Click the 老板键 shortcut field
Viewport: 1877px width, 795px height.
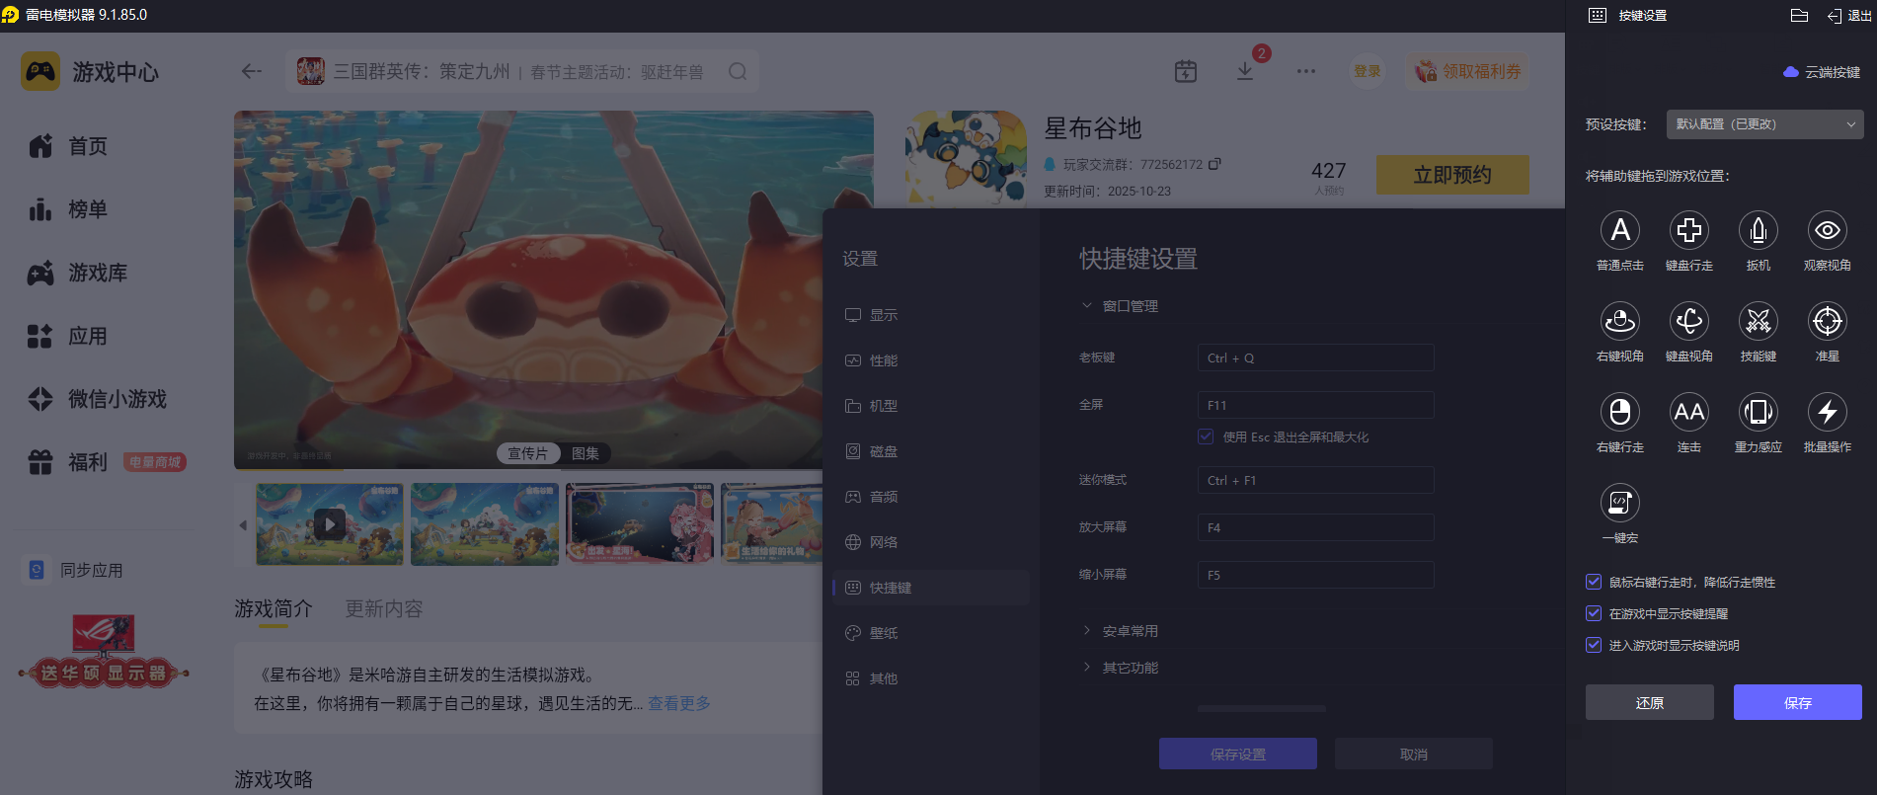[x=1315, y=358]
